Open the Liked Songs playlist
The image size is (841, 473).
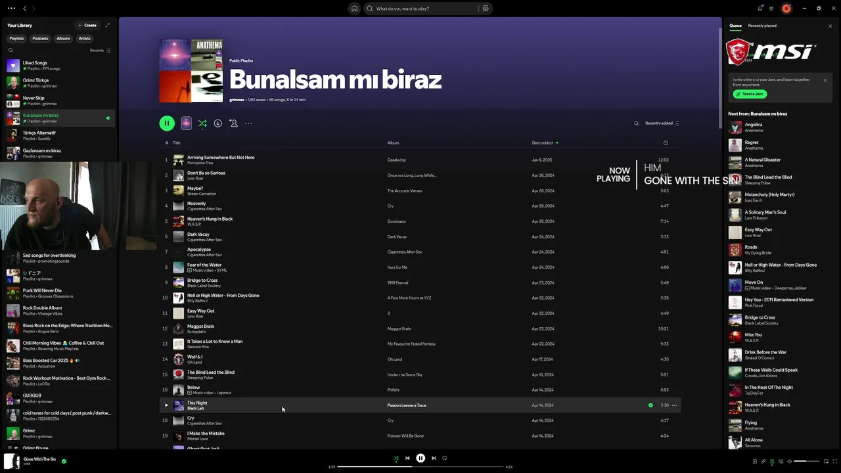[59, 66]
